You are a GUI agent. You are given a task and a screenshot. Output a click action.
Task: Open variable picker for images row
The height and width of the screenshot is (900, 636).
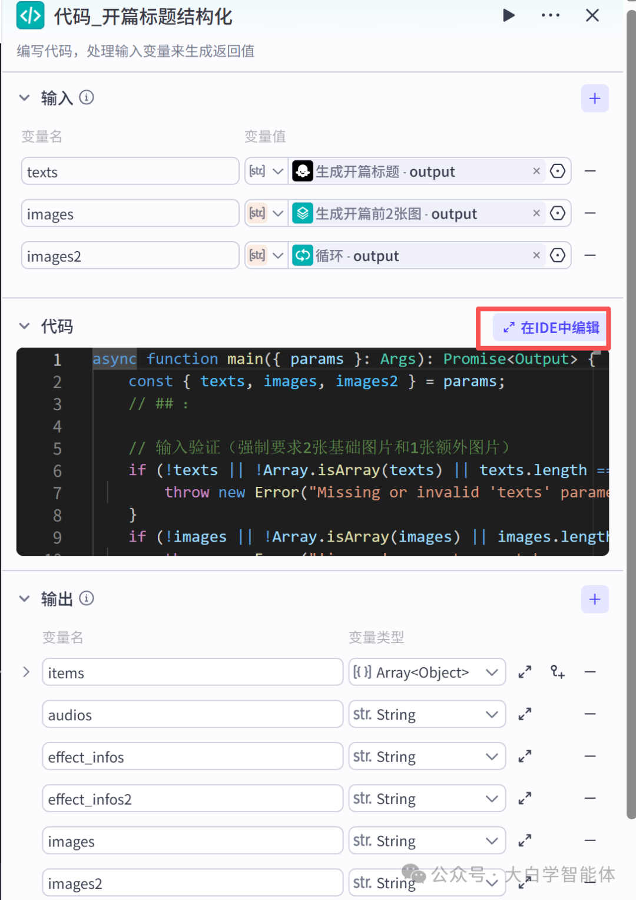click(558, 213)
